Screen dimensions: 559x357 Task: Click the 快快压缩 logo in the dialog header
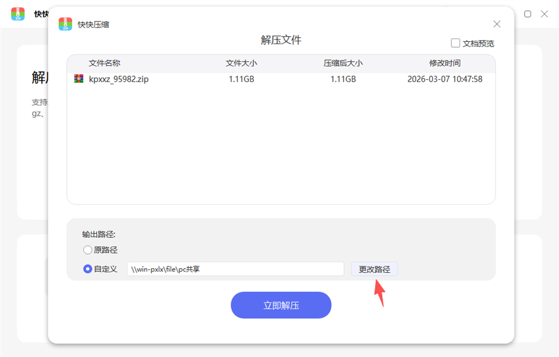(x=65, y=24)
